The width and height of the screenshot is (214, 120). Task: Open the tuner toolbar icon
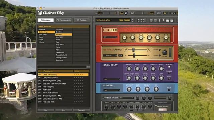point(159,20)
